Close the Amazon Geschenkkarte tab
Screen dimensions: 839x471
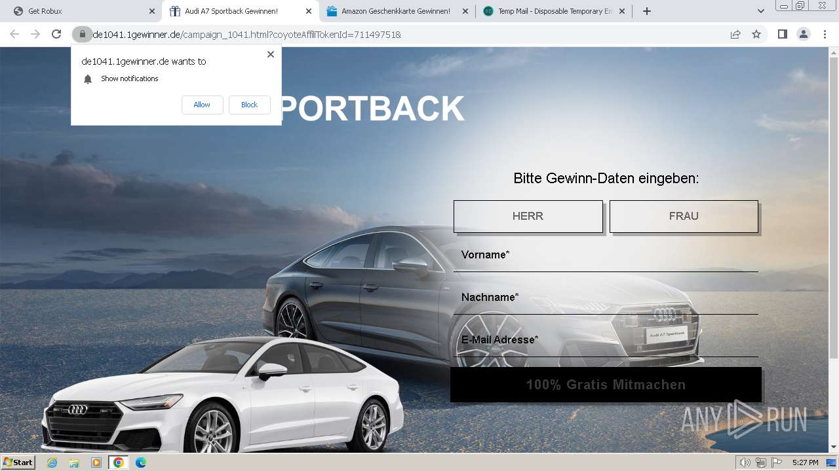(x=465, y=11)
